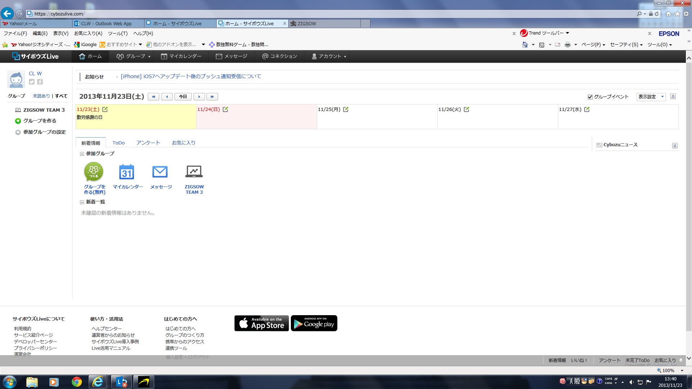Open the アカウント dropdown menu
The width and height of the screenshot is (692, 389).
(329, 57)
